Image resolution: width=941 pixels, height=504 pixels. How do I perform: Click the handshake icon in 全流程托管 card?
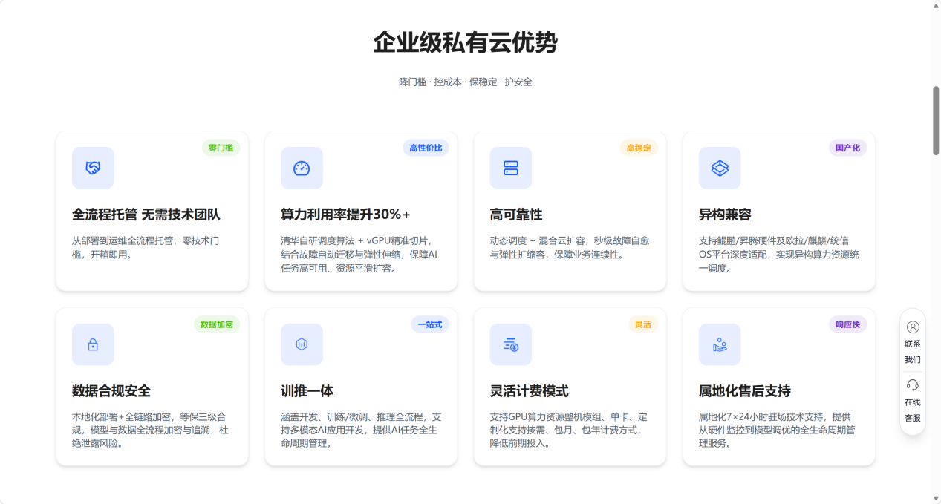(x=93, y=168)
